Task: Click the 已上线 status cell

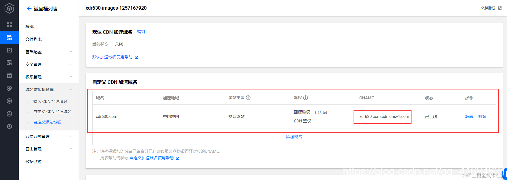Action: pyautogui.click(x=431, y=117)
